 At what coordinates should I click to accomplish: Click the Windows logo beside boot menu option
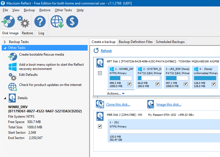tap(13, 67)
